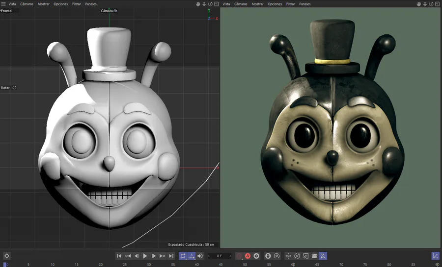Screen dimensions: 442x267
Task: Click the XY axis gizmo in left viewport
Action: pos(213,15)
